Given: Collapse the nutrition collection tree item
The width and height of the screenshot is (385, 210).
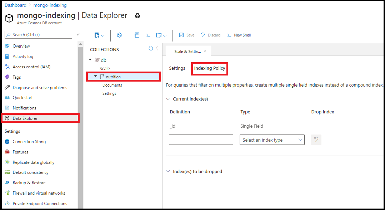Looking at the screenshot, I should [95, 76].
